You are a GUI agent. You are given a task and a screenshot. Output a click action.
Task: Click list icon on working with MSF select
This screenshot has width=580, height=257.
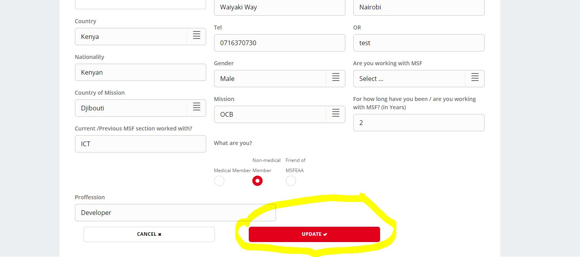(x=475, y=78)
